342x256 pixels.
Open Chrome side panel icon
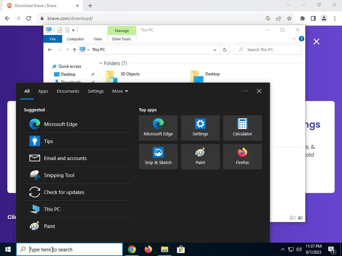(x=313, y=19)
